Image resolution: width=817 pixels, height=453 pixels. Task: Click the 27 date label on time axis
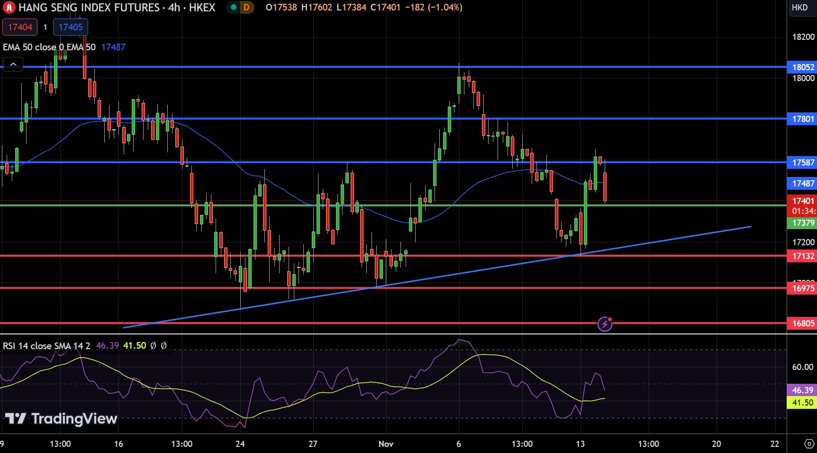313,444
